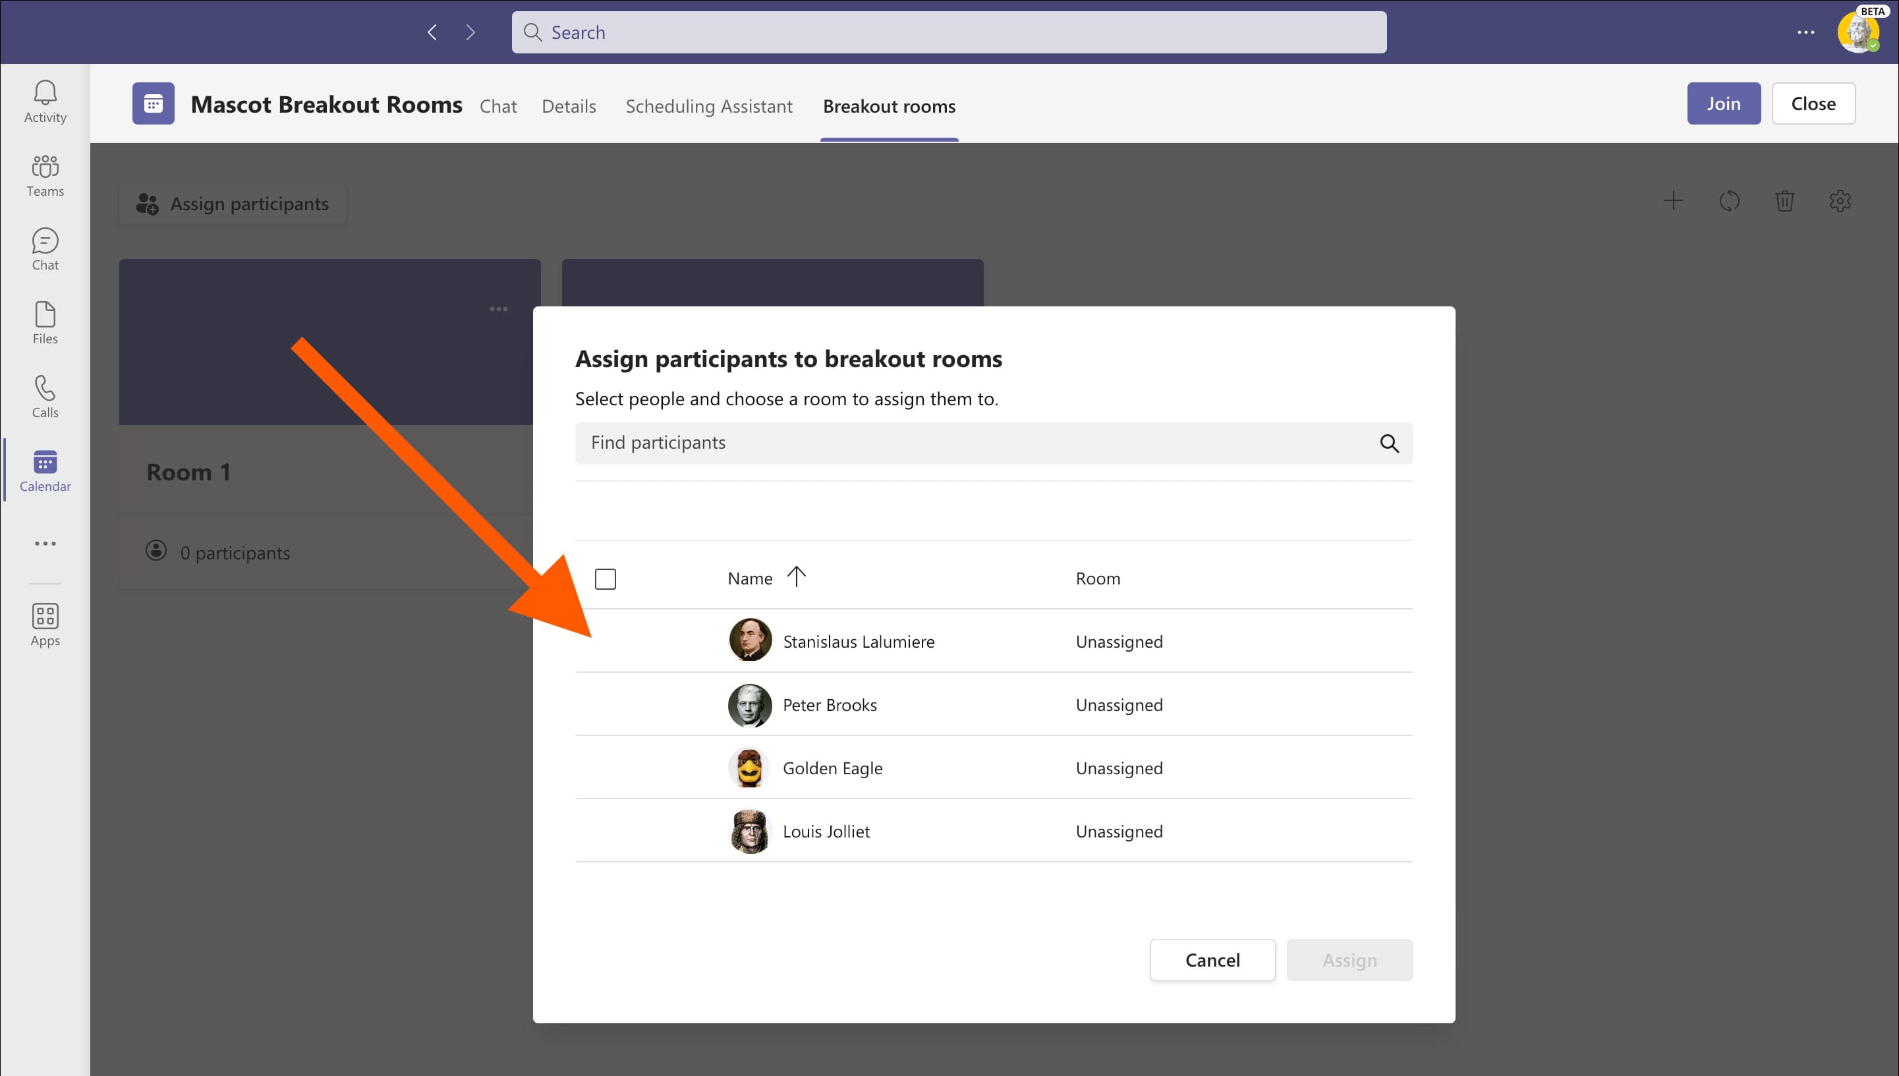
Task: Expand more apps ellipsis in sidebar
Action: 45,543
